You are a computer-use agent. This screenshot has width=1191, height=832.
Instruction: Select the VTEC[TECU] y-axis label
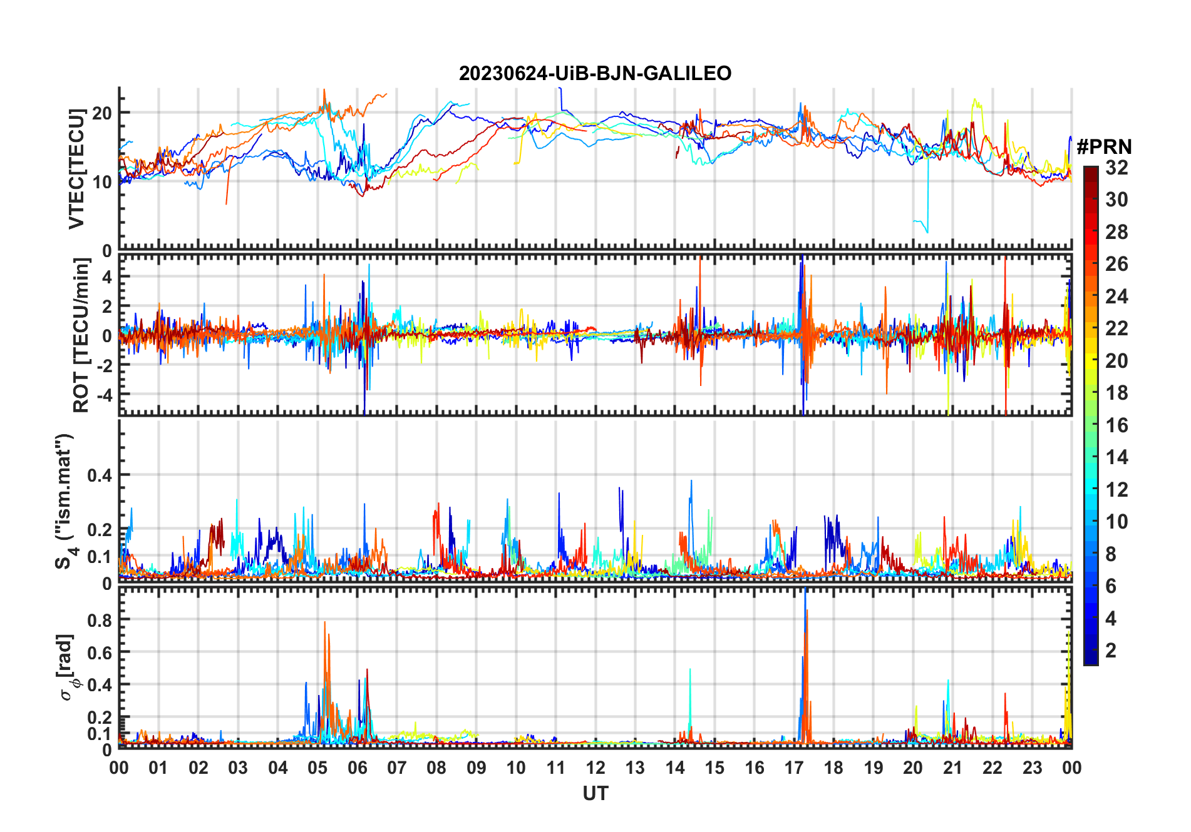76,169
